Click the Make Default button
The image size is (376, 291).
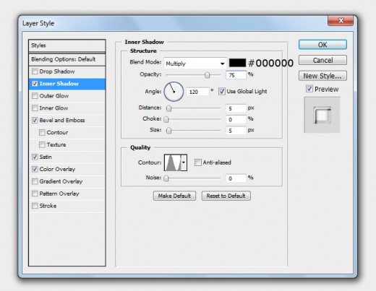click(x=174, y=196)
